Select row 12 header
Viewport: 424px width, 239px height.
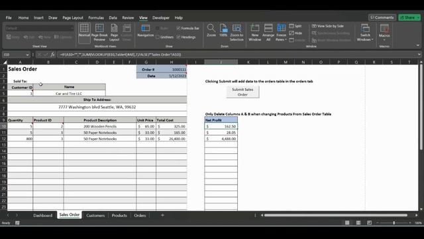coord(4,139)
